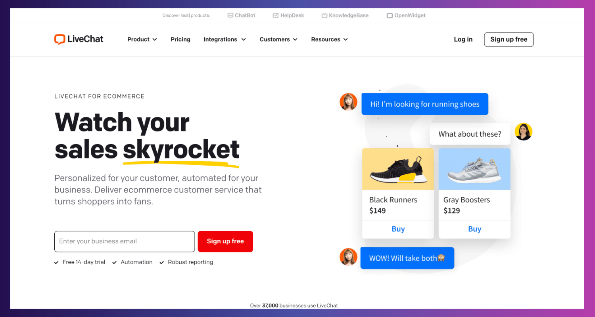Click the Discover text products label

186,15
